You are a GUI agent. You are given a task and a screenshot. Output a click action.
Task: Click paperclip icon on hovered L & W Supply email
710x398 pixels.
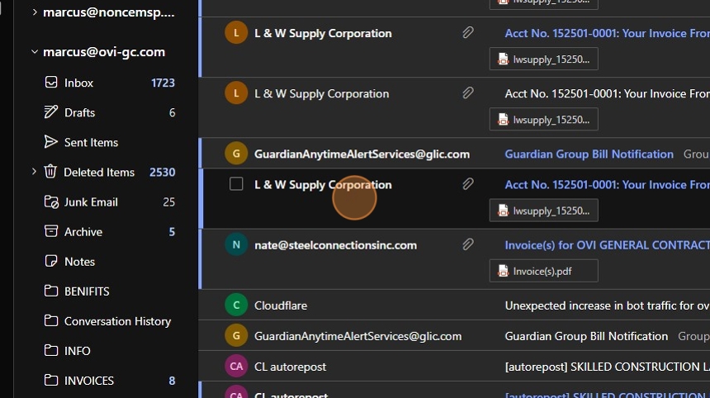(468, 184)
